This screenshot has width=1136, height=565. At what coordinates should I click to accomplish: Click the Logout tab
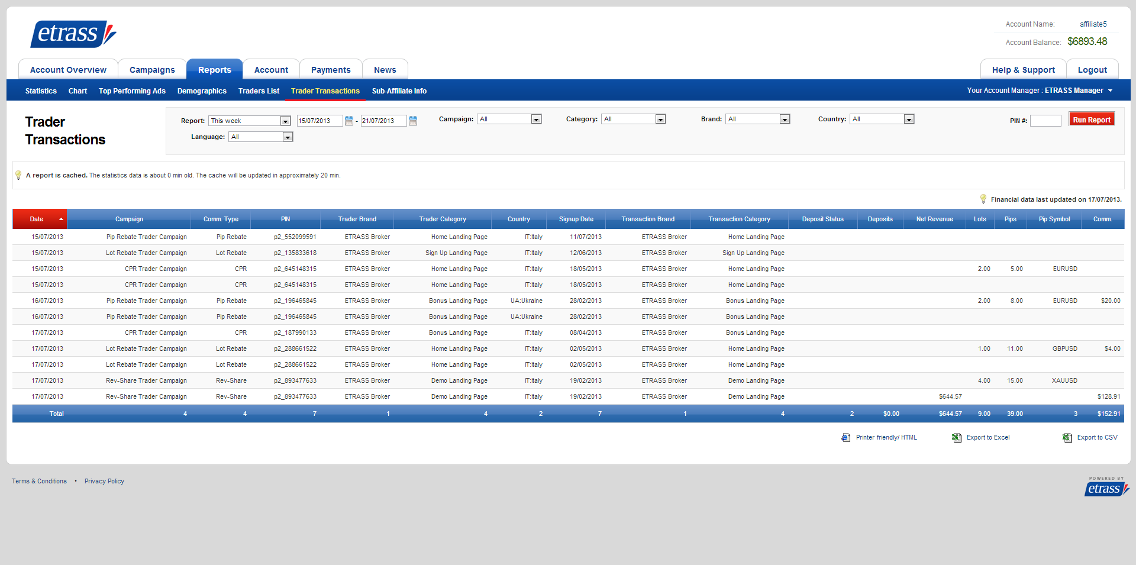click(x=1092, y=70)
